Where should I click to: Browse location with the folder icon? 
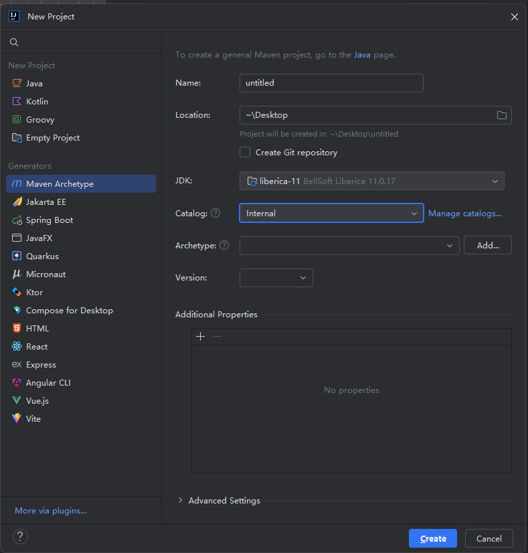click(x=501, y=115)
